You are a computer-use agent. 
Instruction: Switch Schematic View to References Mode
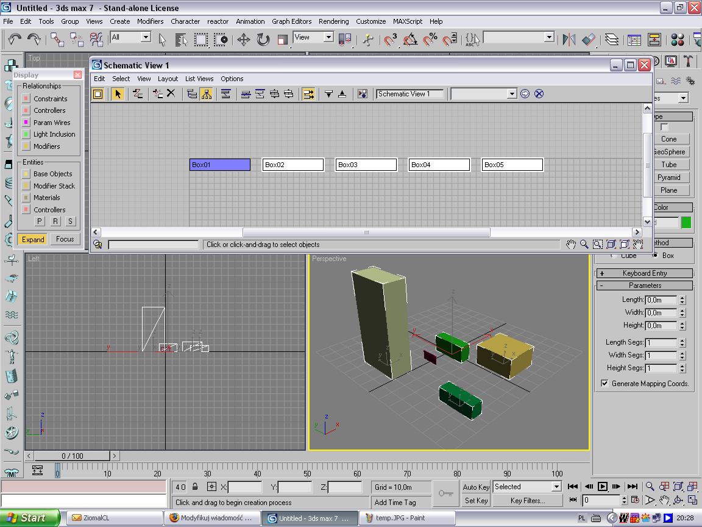click(207, 94)
